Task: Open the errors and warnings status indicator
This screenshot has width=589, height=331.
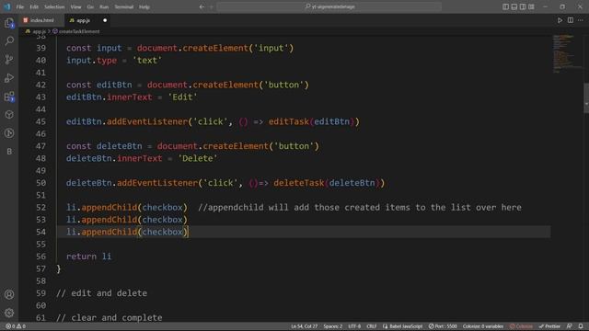Action: tap(16, 326)
